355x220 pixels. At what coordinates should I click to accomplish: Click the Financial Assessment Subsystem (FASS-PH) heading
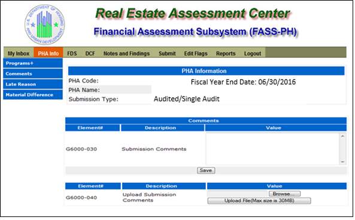(x=195, y=32)
